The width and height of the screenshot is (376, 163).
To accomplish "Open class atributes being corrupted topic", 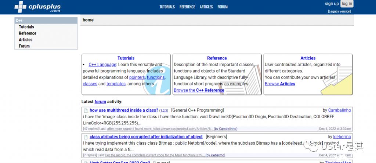I will click(x=146, y=137).
